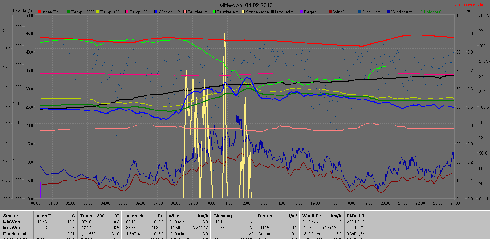Click the pink Temp. -5 legend square

(127, 12)
